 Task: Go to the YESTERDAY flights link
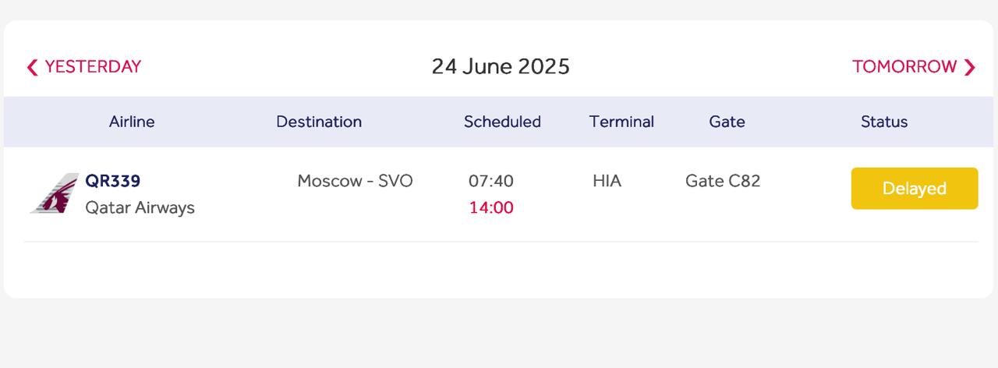tap(93, 67)
